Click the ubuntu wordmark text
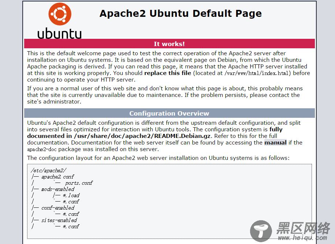The width and height of the screenshot is (335, 244). point(59,33)
